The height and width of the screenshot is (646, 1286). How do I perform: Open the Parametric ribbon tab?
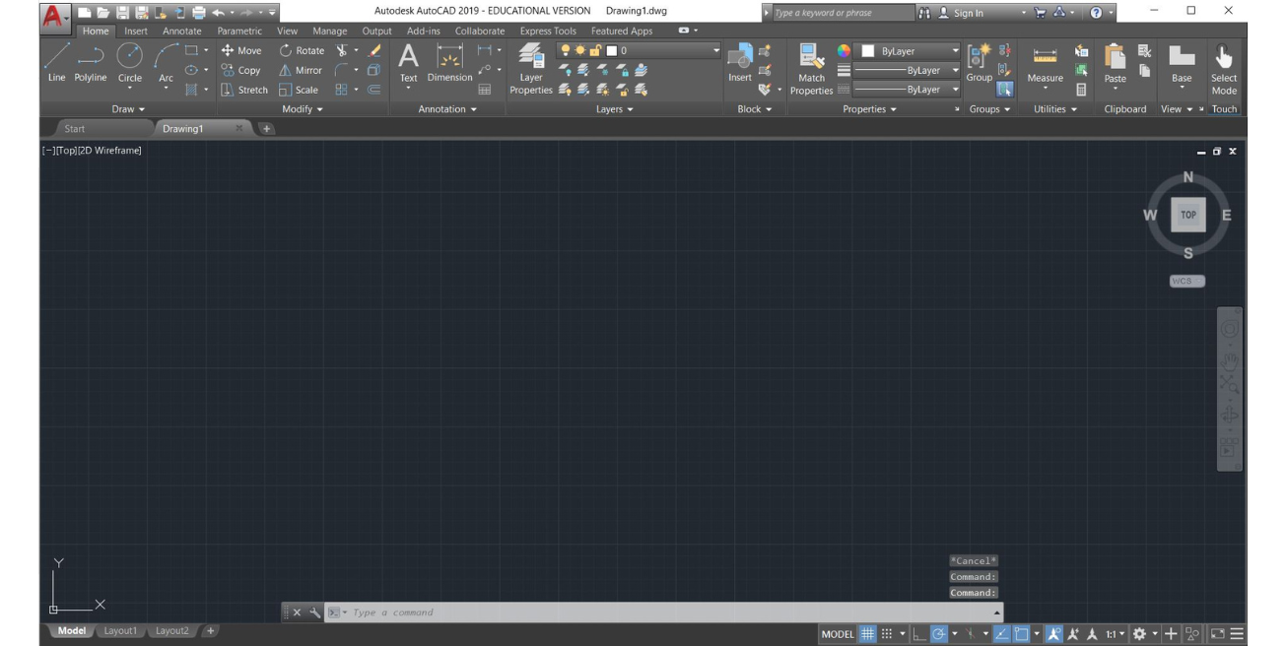[x=239, y=31]
